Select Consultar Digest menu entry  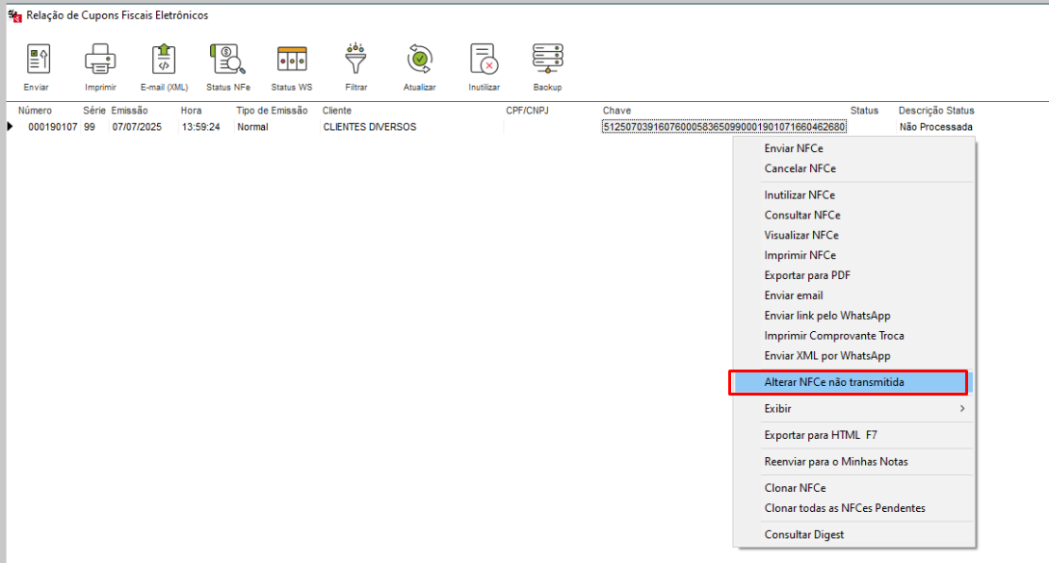pyautogui.click(x=804, y=534)
